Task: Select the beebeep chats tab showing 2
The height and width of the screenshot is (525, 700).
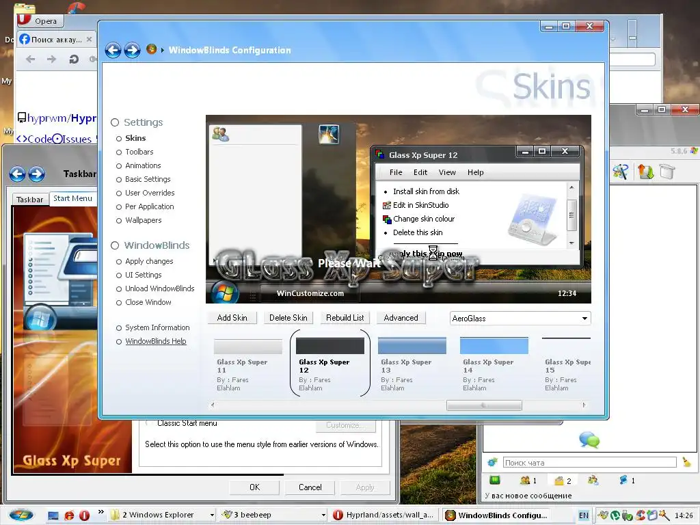Action: coord(563,481)
